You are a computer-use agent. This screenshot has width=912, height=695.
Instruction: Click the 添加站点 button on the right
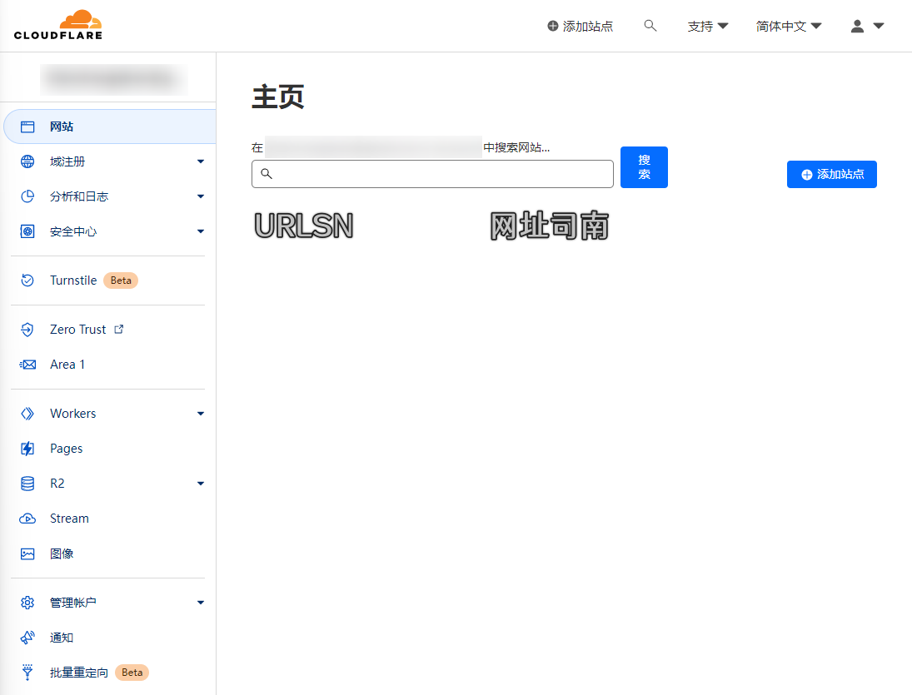(831, 174)
